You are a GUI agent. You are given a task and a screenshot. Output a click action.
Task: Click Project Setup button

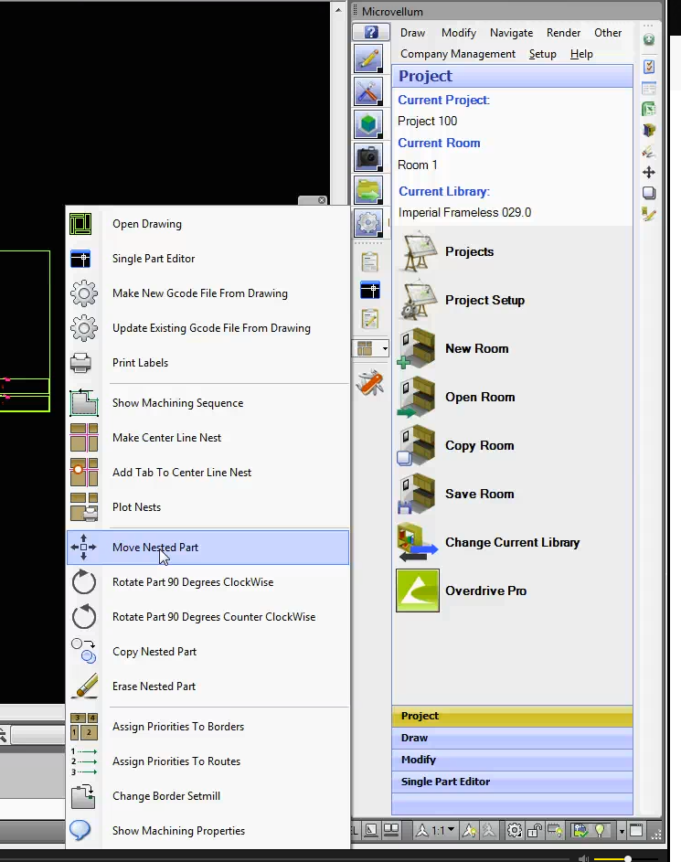(x=484, y=300)
